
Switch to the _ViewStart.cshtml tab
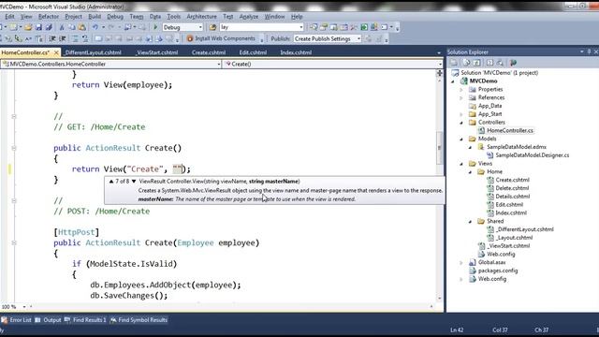pos(157,52)
